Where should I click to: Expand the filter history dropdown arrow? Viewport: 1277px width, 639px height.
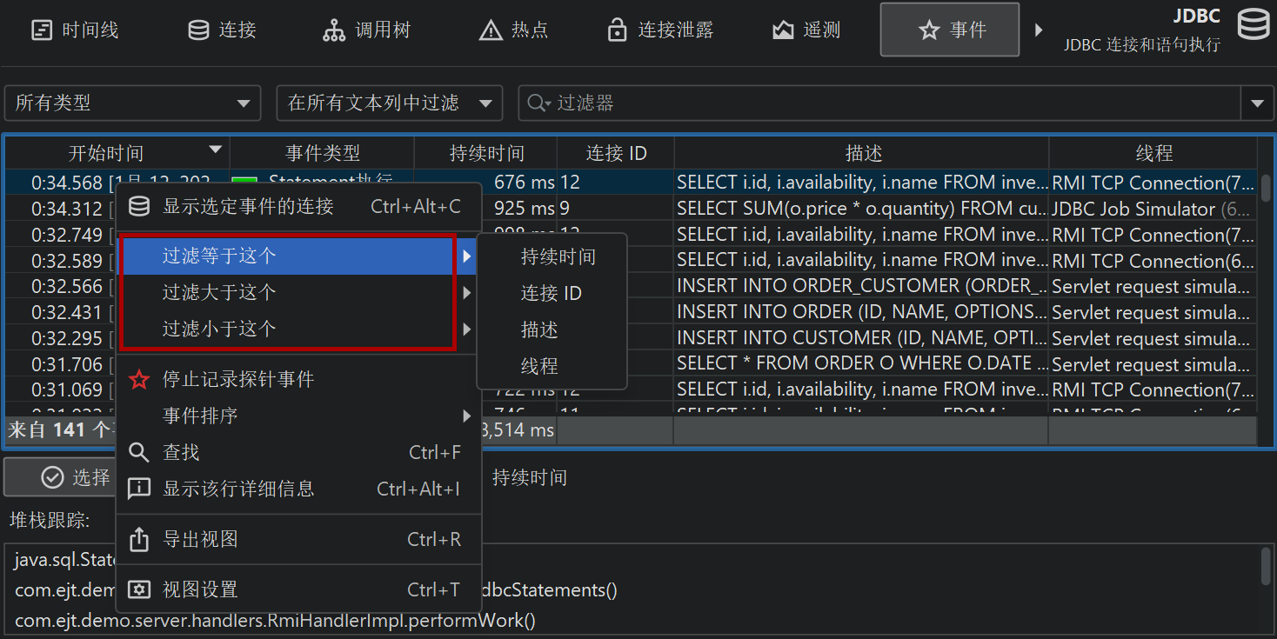[1256, 103]
